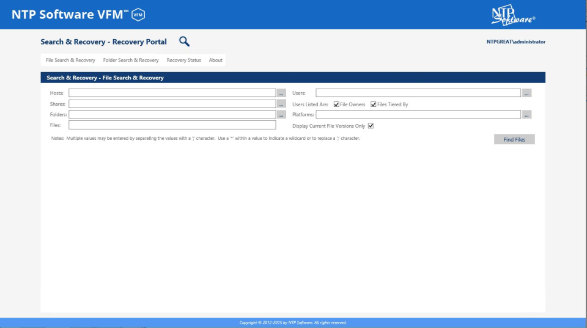
Task: Click the 'Users Listed Are:' label
Action: 310,104
